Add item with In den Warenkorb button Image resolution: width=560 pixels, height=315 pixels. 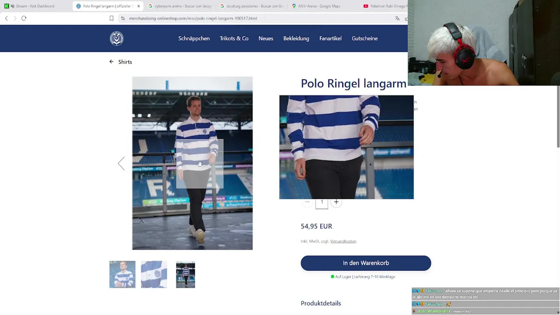[366, 263]
